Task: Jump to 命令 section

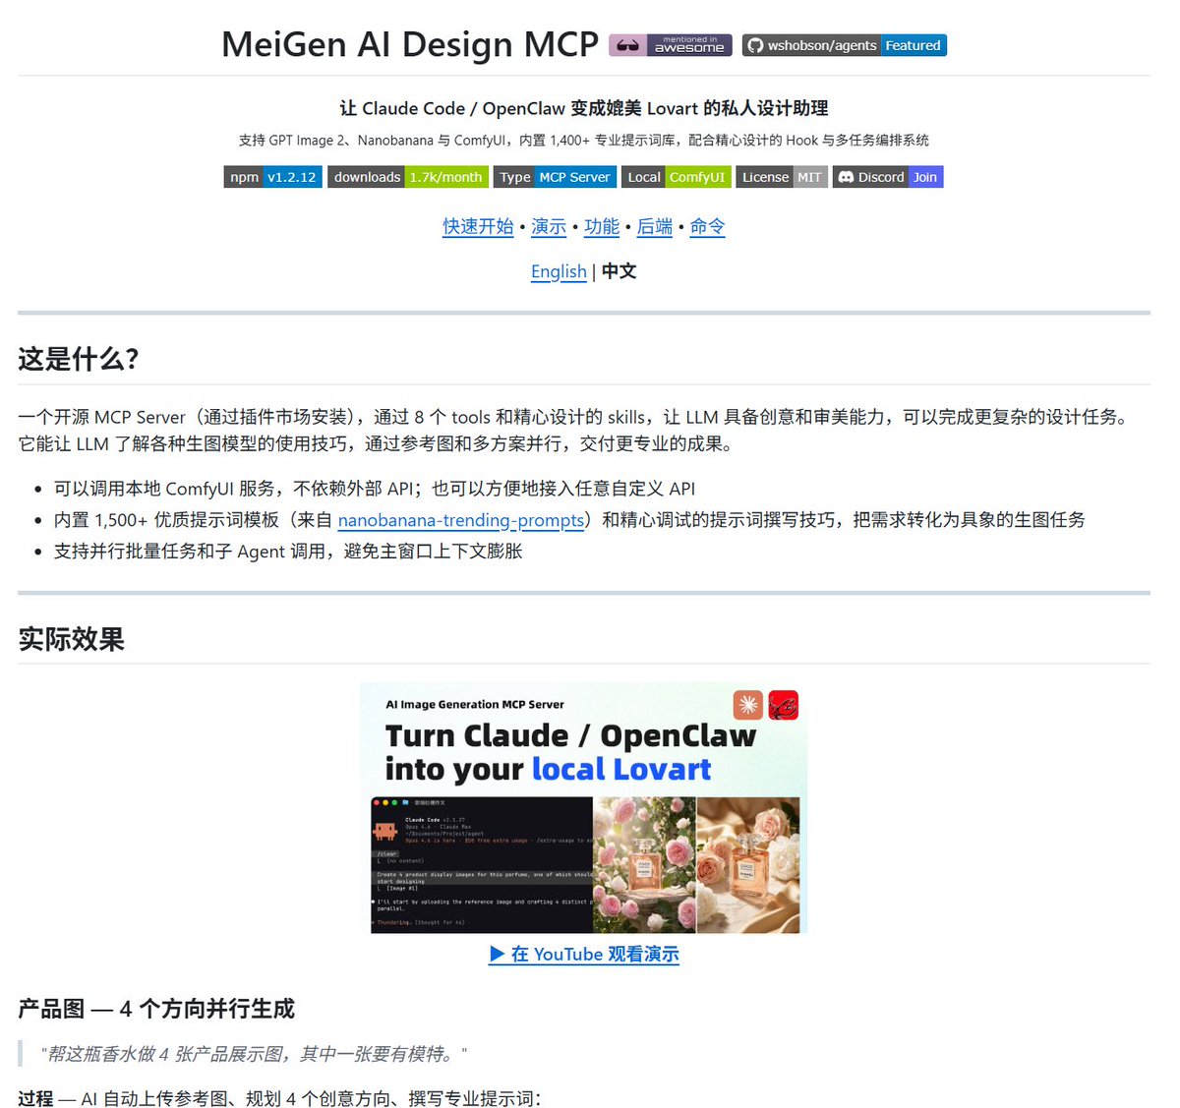Action: (707, 226)
